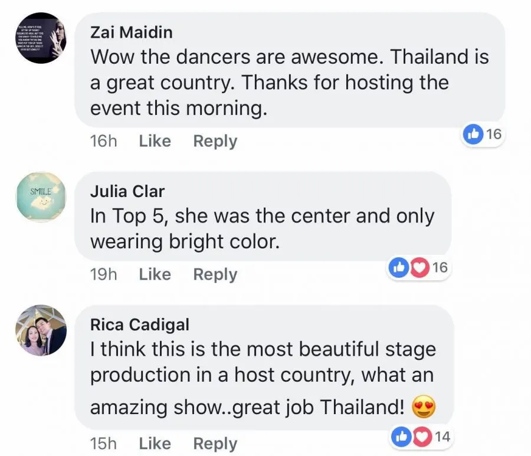Click the thumbs-up icon on Julia Clar's comment
This screenshot has width=531, height=456.
[399, 268]
